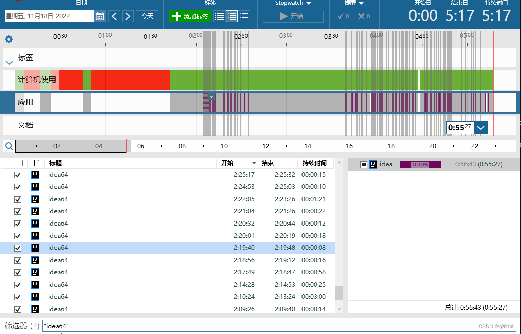521x334 pixels.
Task: Open the 提醒 reminder dropdown
Action: point(354,3)
